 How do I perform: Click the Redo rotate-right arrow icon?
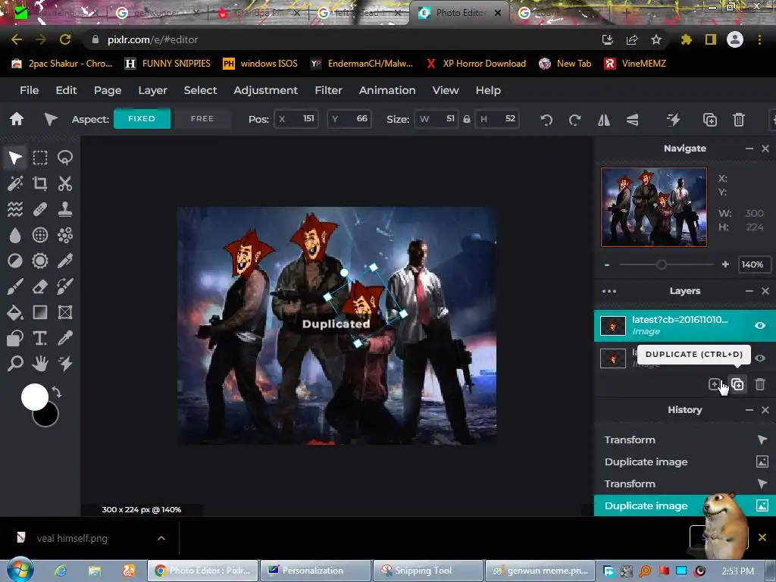(x=574, y=120)
